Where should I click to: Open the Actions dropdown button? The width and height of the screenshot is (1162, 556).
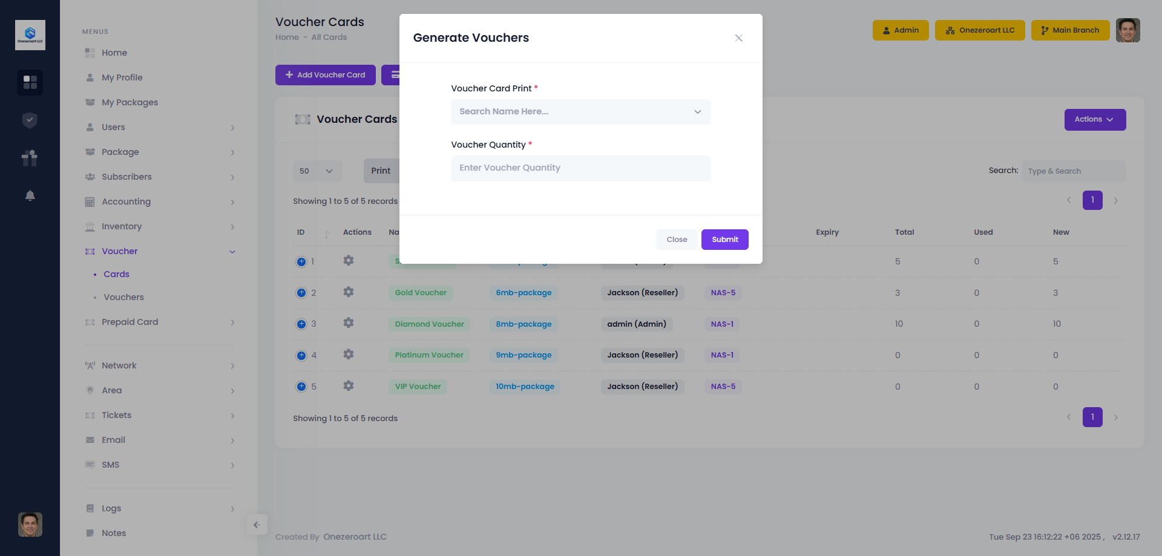tap(1094, 120)
